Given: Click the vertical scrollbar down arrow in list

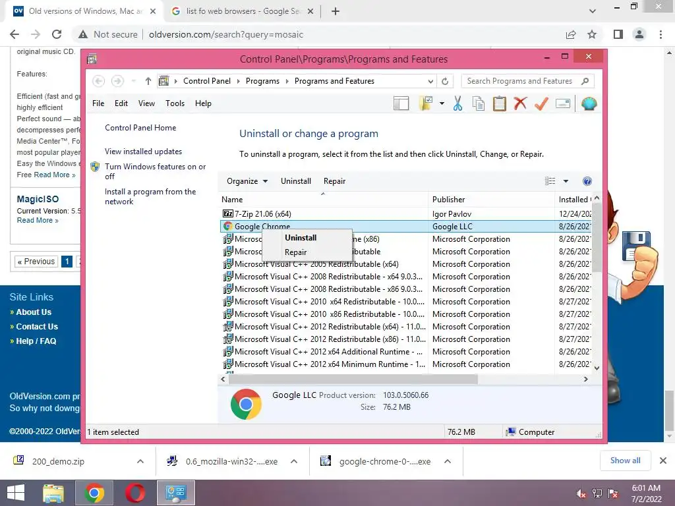Looking at the screenshot, I should [x=597, y=368].
